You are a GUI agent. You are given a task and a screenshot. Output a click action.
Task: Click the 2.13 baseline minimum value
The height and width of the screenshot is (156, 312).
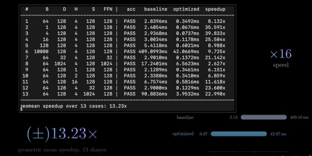(x=233, y=117)
